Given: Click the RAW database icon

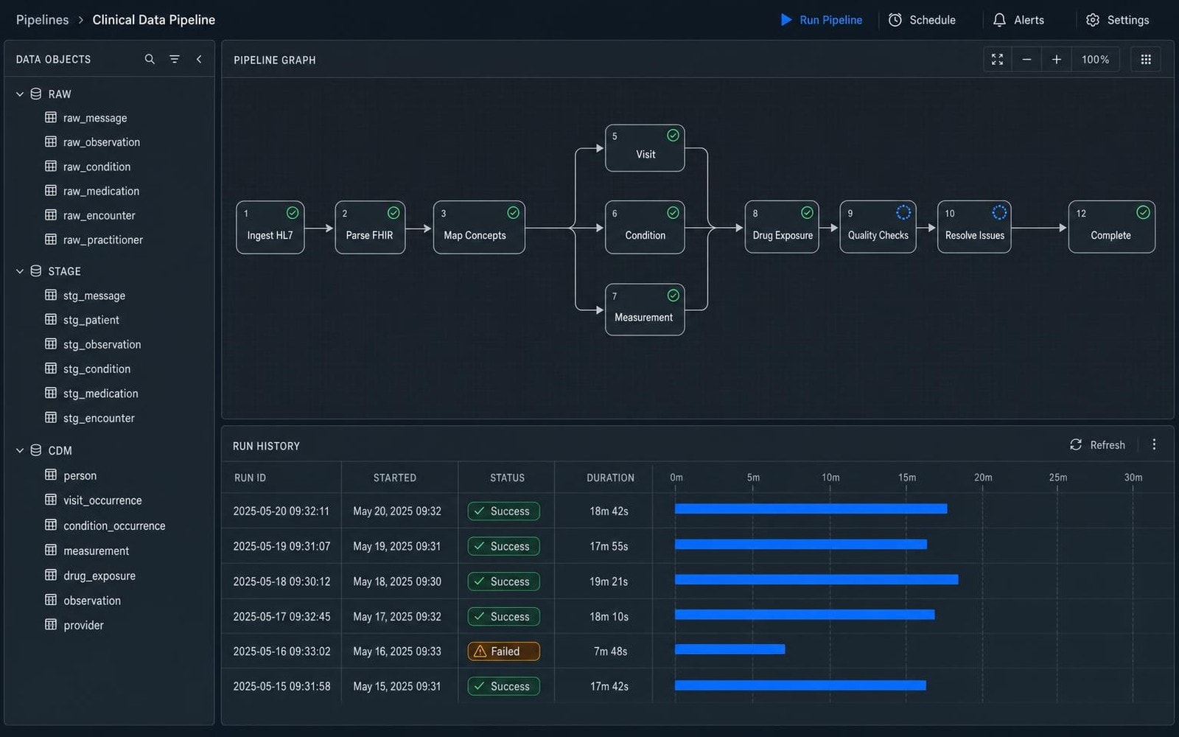Looking at the screenshot, I should pyautogui.click(x=35, y=94).
